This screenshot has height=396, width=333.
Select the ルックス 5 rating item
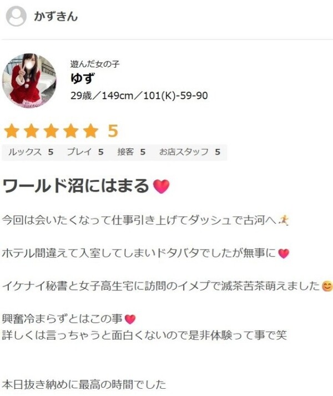(31, 152)
